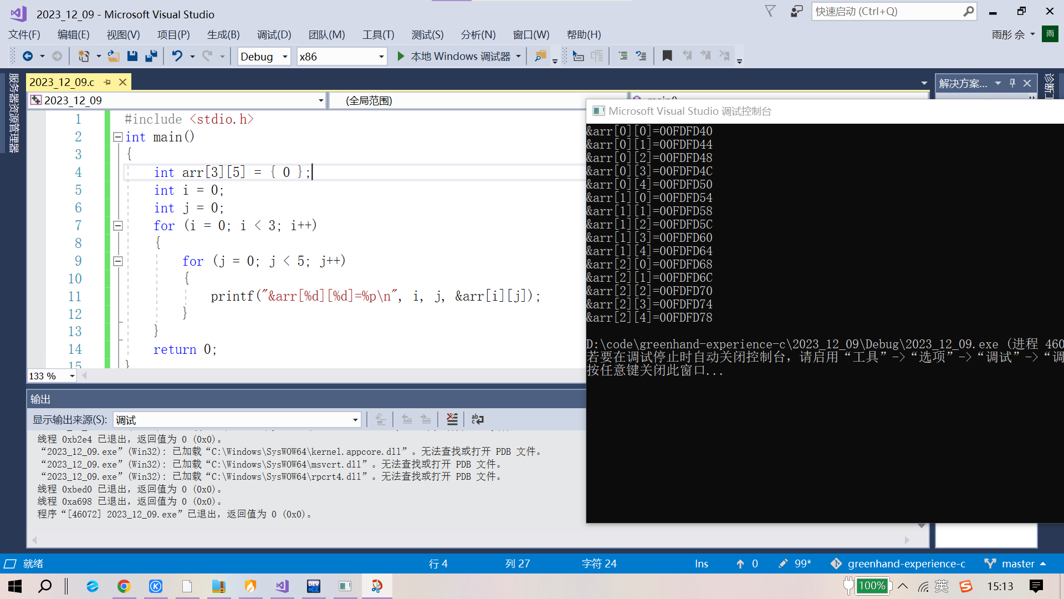The height and width of the screenshot is (599, 1064).
Task: Click the green Start Debugging arrow
Action: (x=401, y=56)
